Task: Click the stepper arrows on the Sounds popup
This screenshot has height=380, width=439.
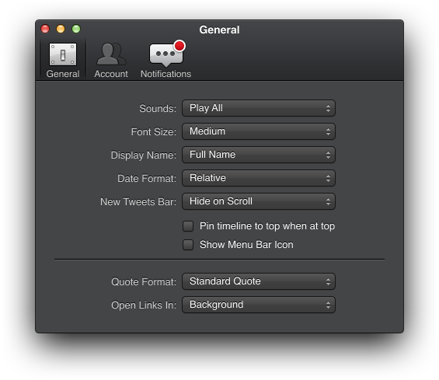Action: coord(328,108)
